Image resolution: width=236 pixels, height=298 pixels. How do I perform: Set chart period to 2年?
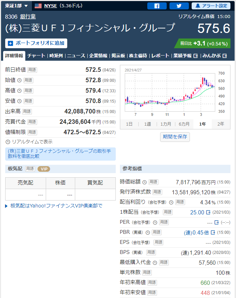[x=221, y=124]
